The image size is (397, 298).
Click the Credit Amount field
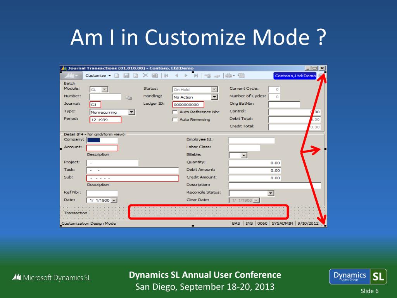pyautogui.click(x=255, y=178)
